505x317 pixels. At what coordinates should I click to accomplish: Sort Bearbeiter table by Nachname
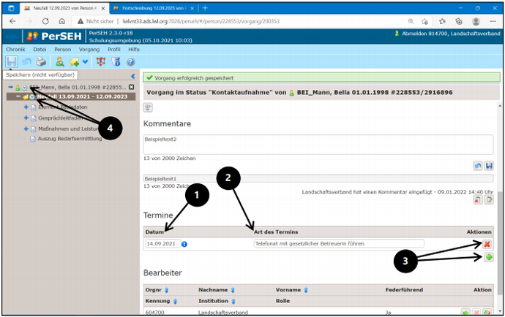[233, 290]
